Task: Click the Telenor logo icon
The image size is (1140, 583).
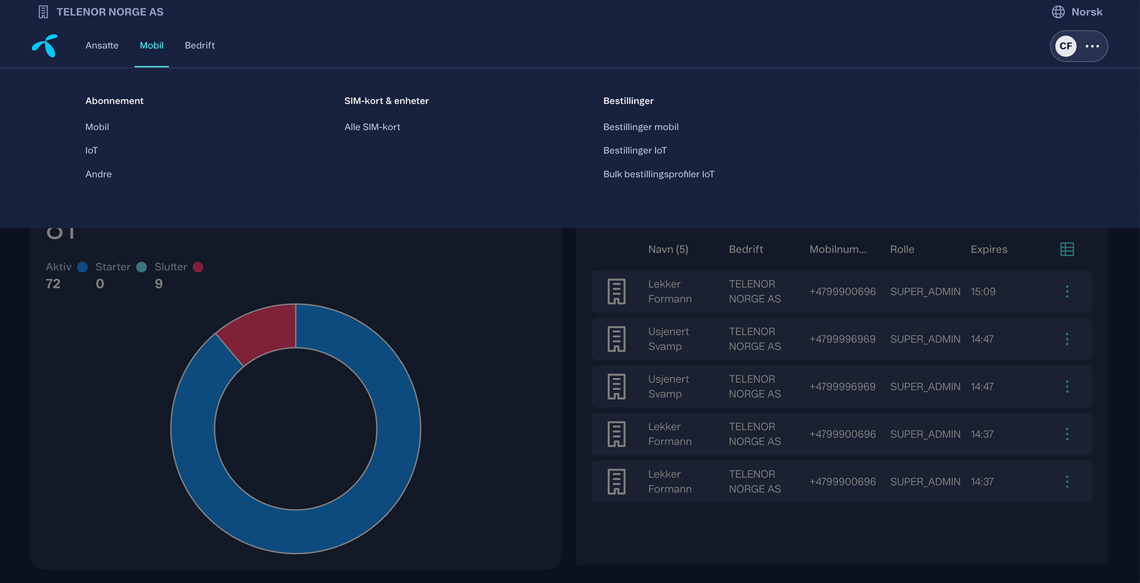Action: click(x=45, y=46)
